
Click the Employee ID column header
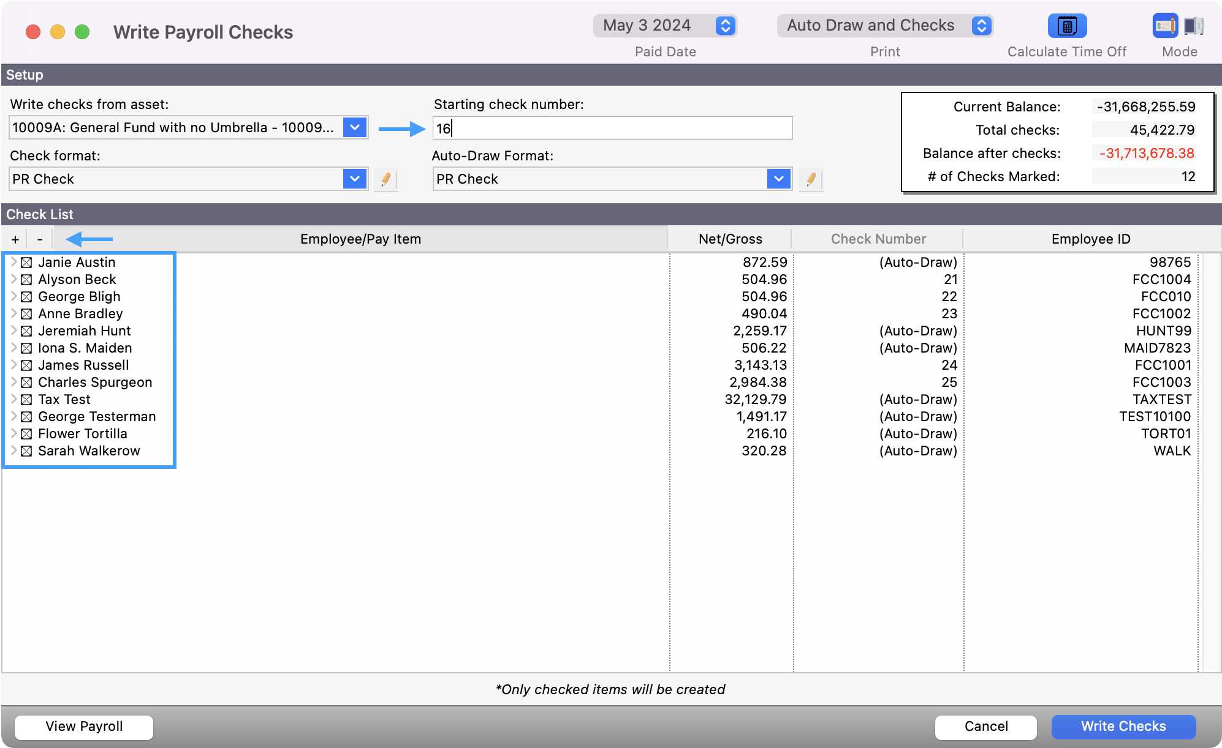pos(1090,239)
